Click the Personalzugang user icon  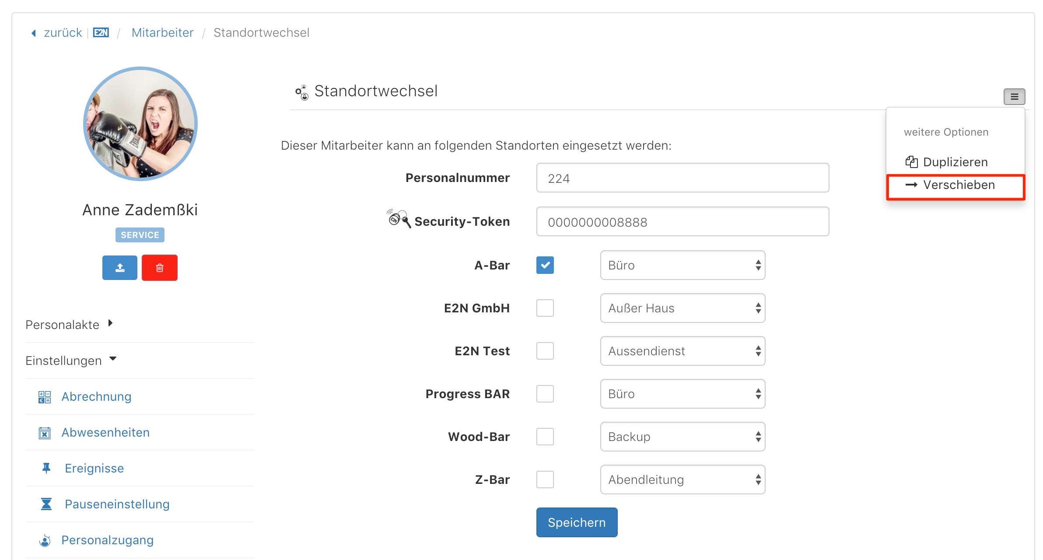coord(45,540)
